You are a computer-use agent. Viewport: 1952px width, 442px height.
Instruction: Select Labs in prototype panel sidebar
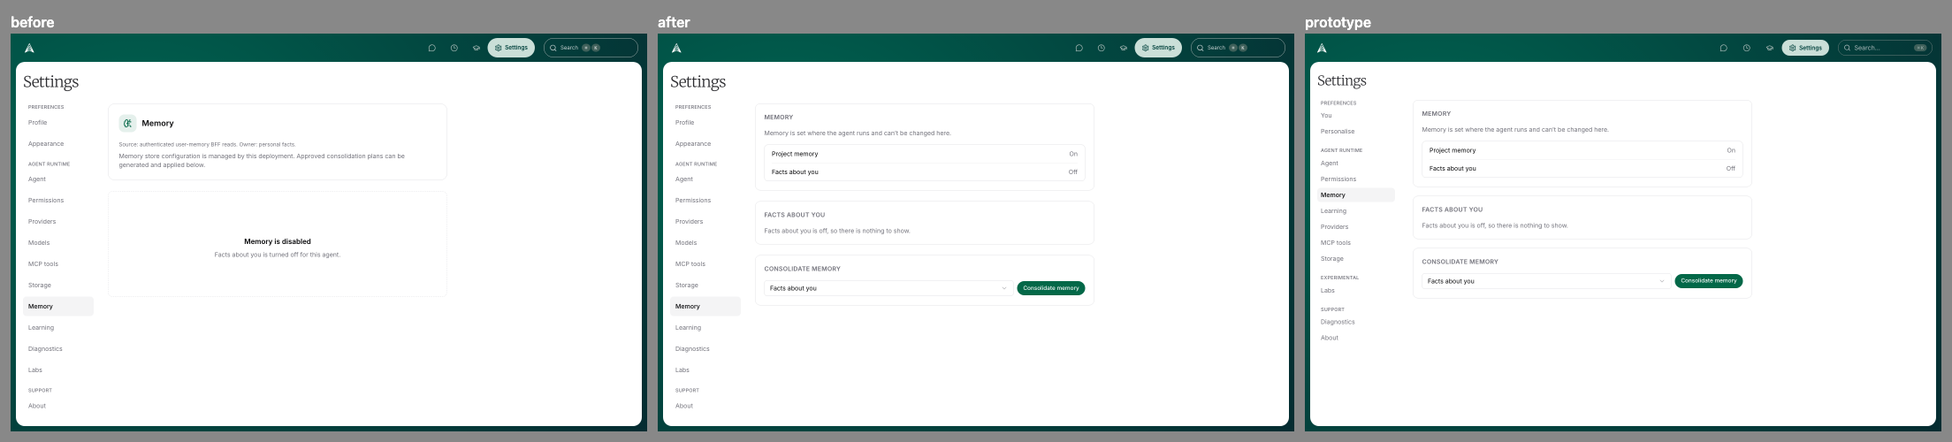1356,291
